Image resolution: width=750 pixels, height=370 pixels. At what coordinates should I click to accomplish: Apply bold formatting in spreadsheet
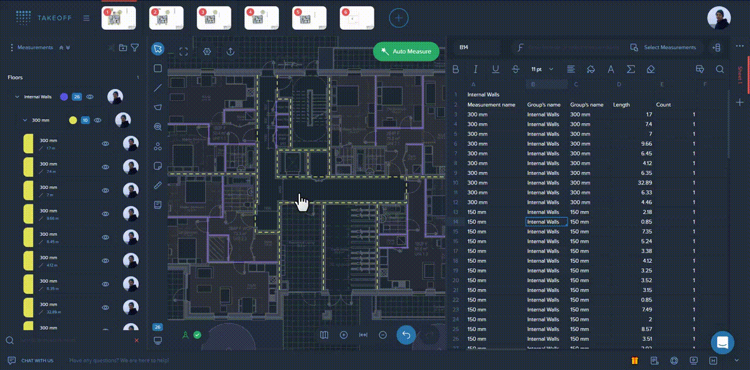coord(456,69)
